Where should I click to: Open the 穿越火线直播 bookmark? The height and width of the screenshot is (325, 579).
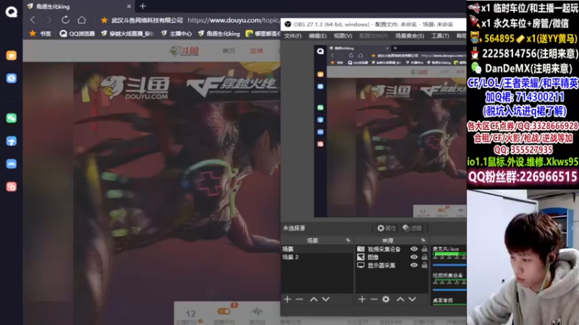[x=127, y=33]
